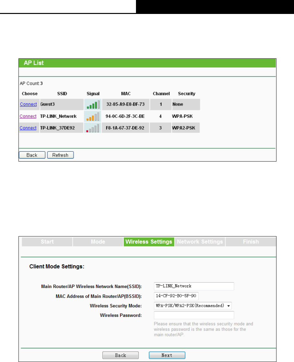Click MAC address 32-85-A9-E8-BF-73
The image size is (294, 362).
126,104
